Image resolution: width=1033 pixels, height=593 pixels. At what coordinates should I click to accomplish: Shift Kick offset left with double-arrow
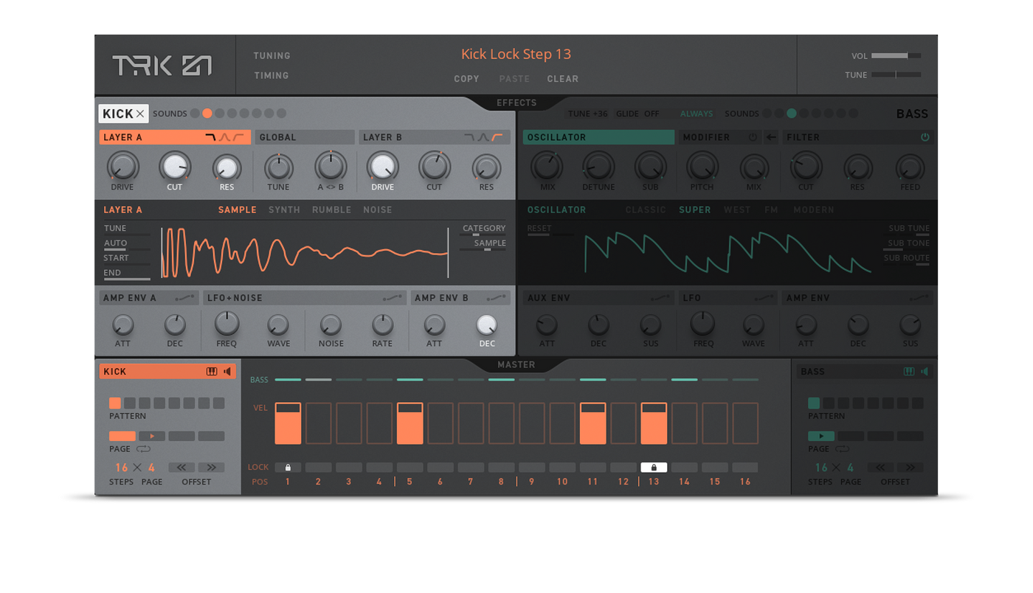(182, 468)
